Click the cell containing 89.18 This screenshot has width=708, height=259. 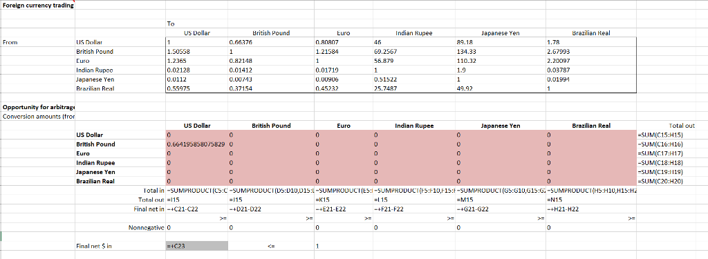pyautogui.click(x=501, y=42)
